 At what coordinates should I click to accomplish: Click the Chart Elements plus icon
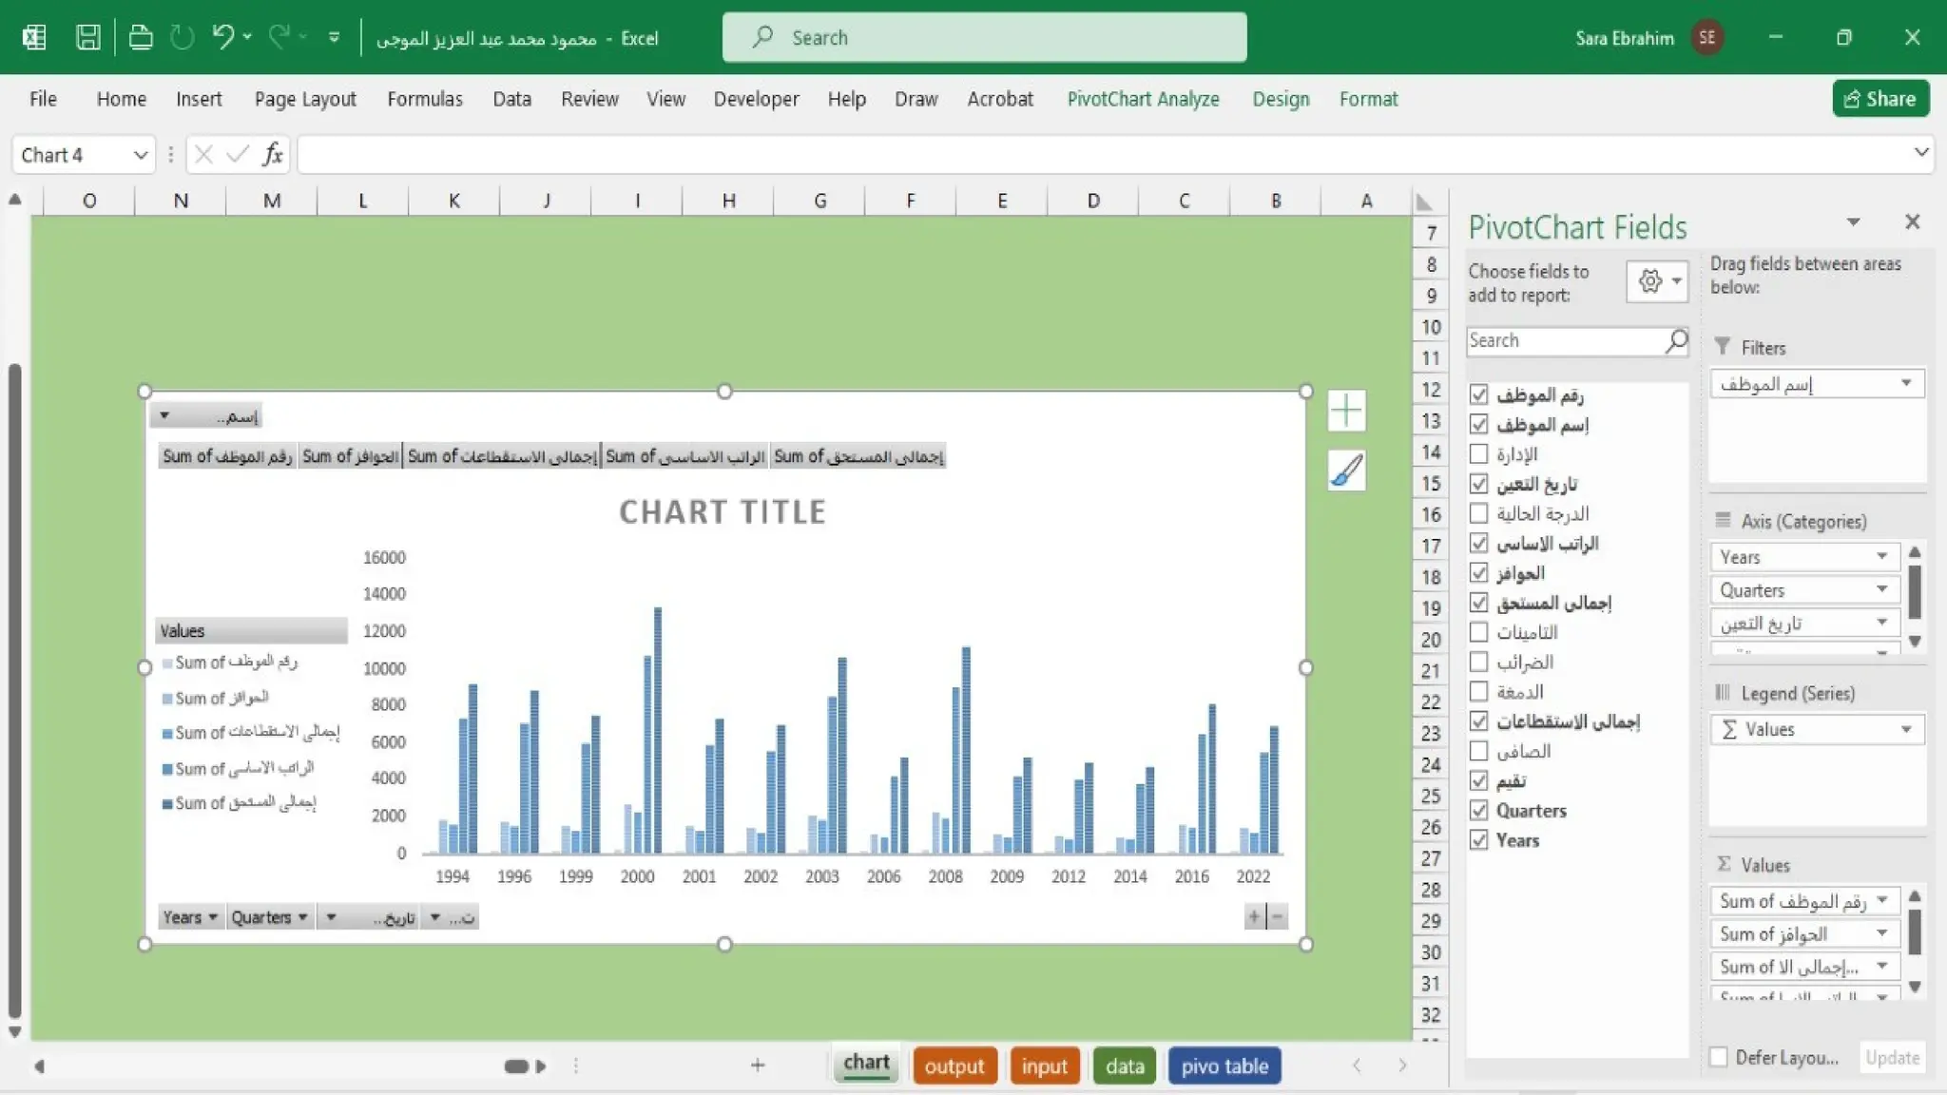click(1346, 411)
